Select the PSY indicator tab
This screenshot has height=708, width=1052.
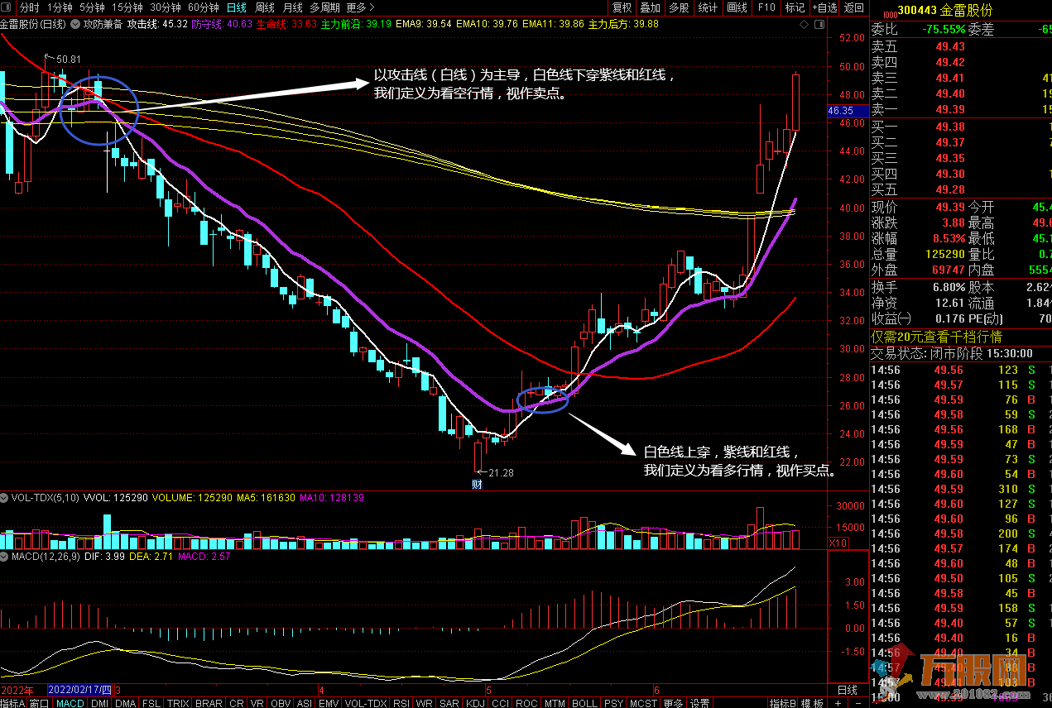point(613,703)
